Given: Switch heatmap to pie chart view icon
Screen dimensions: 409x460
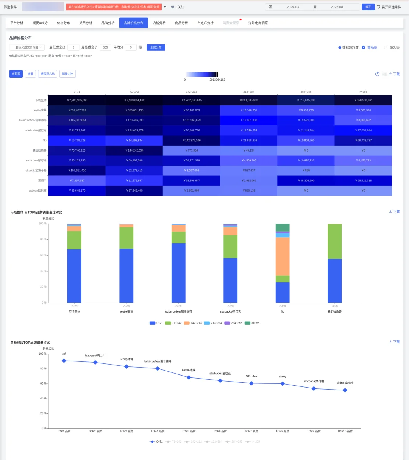Looking at the screenshot, I should [x=377, y=74].
